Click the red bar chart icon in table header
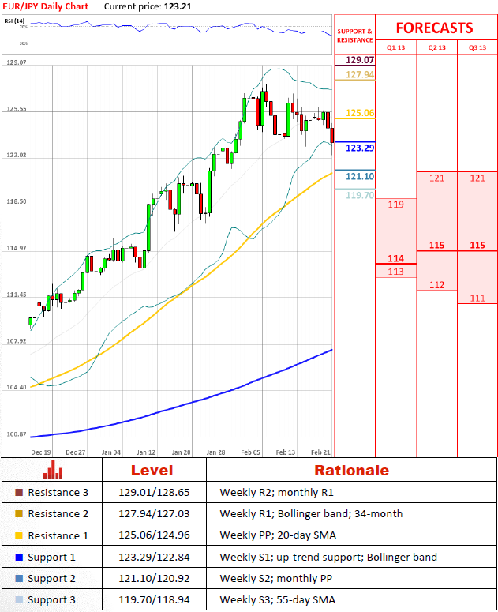This screenshot has width=498, height=612. [53, 470]
